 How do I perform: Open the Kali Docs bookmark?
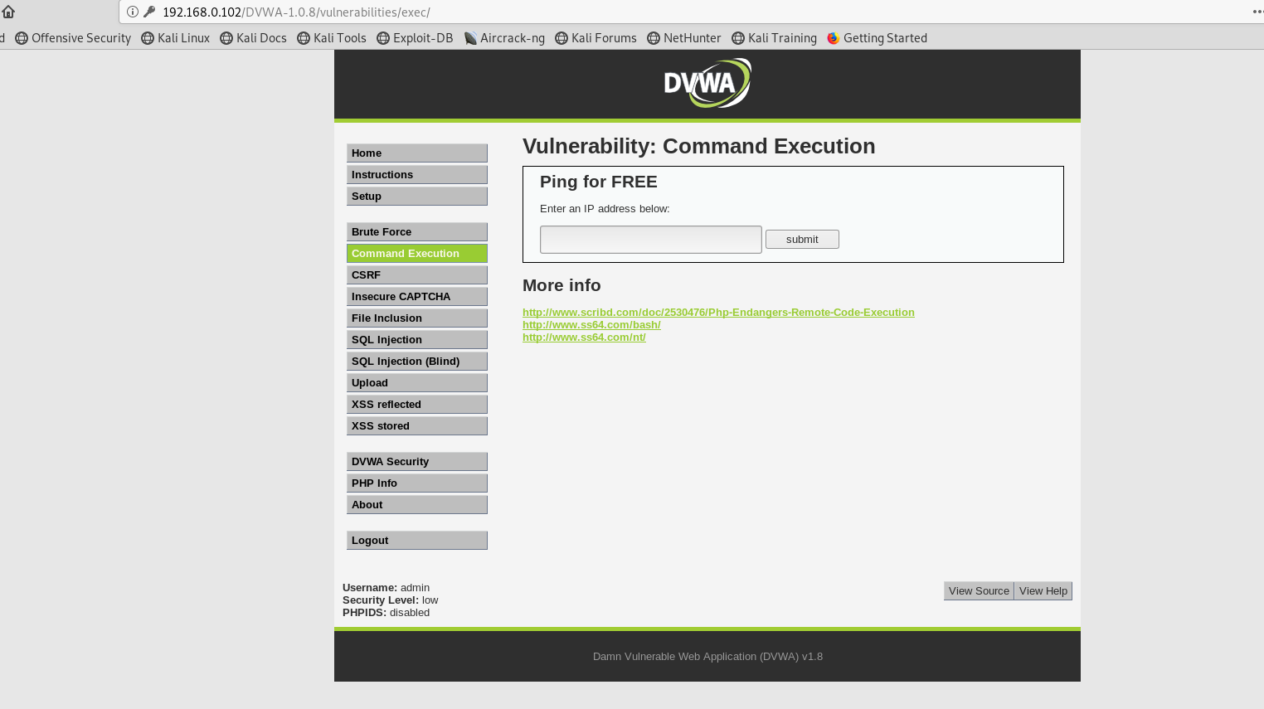coord(253,38)
